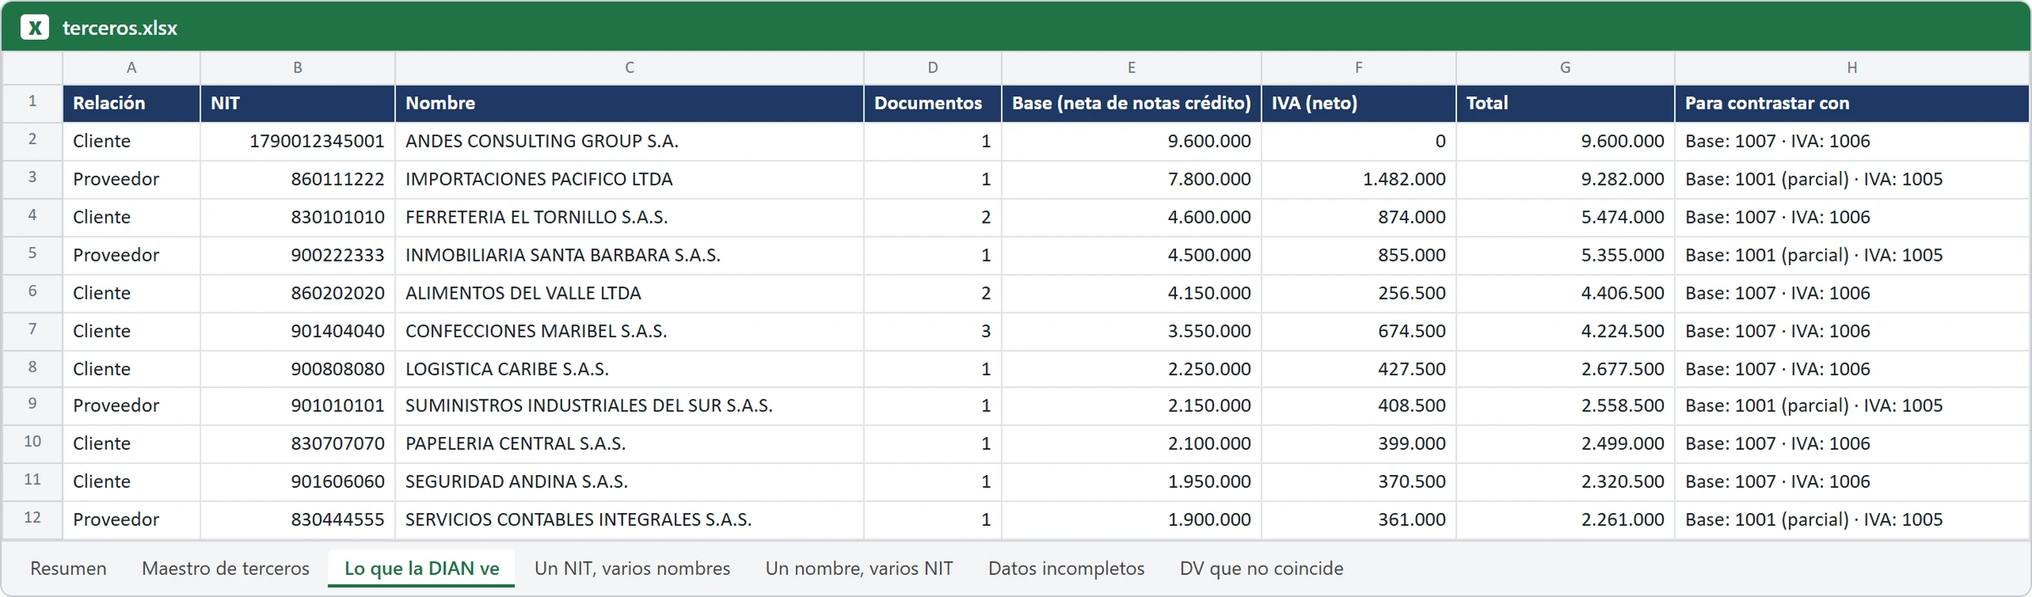Select column F header

(x=1358, y=68)
